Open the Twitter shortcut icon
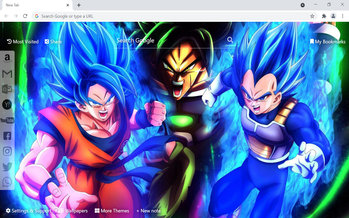Image resolution: width=349 pixels, height=218 pixels. click(x=7, y=167)
